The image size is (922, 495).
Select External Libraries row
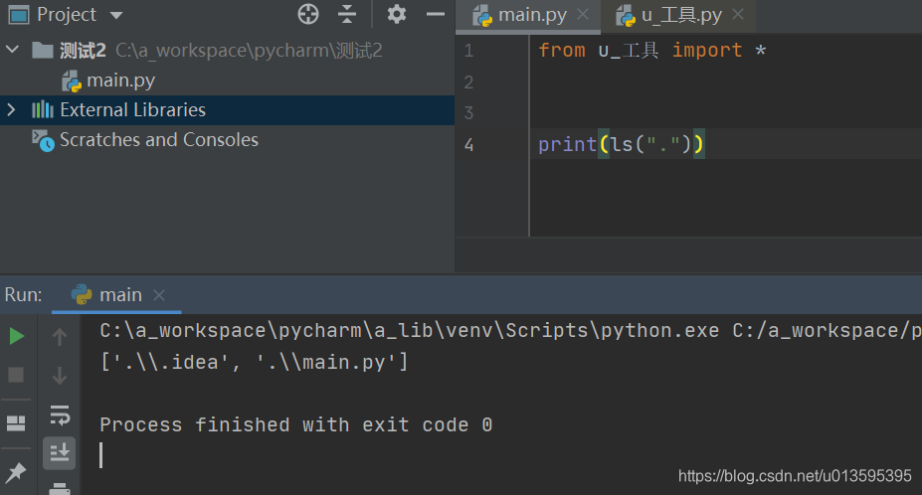pos(227,110)
